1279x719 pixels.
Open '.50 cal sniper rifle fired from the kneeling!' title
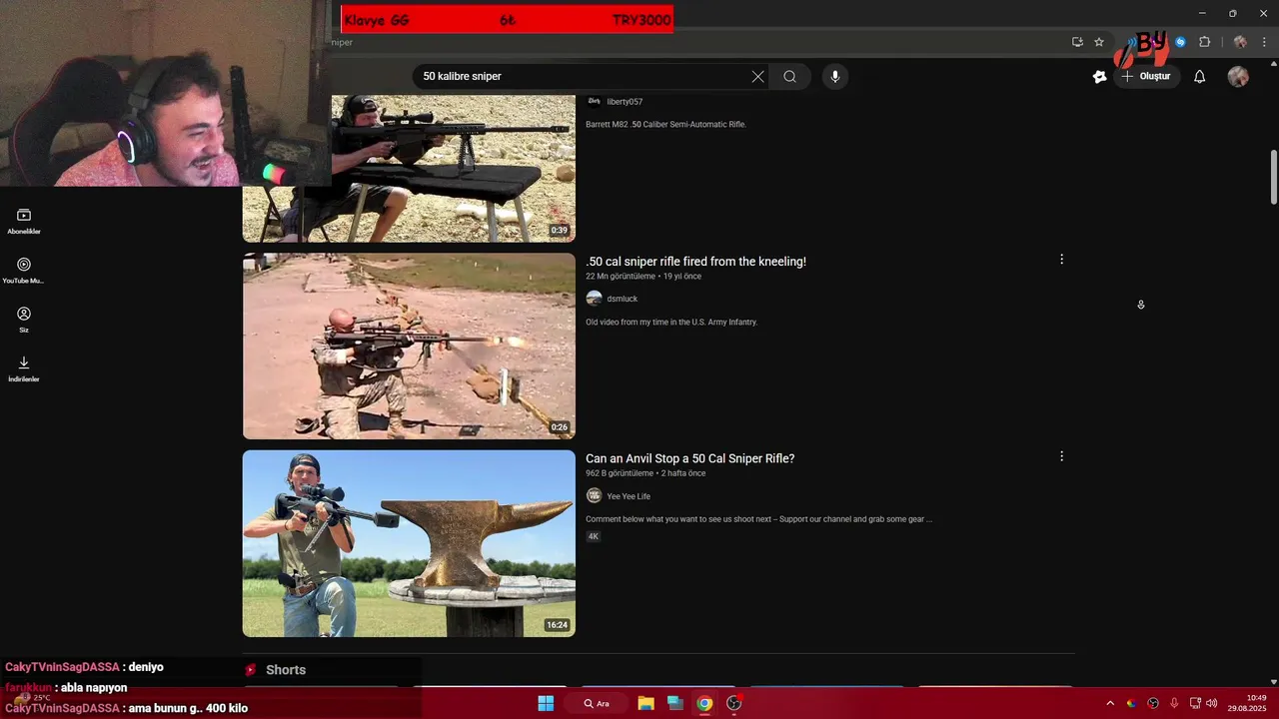695,262
